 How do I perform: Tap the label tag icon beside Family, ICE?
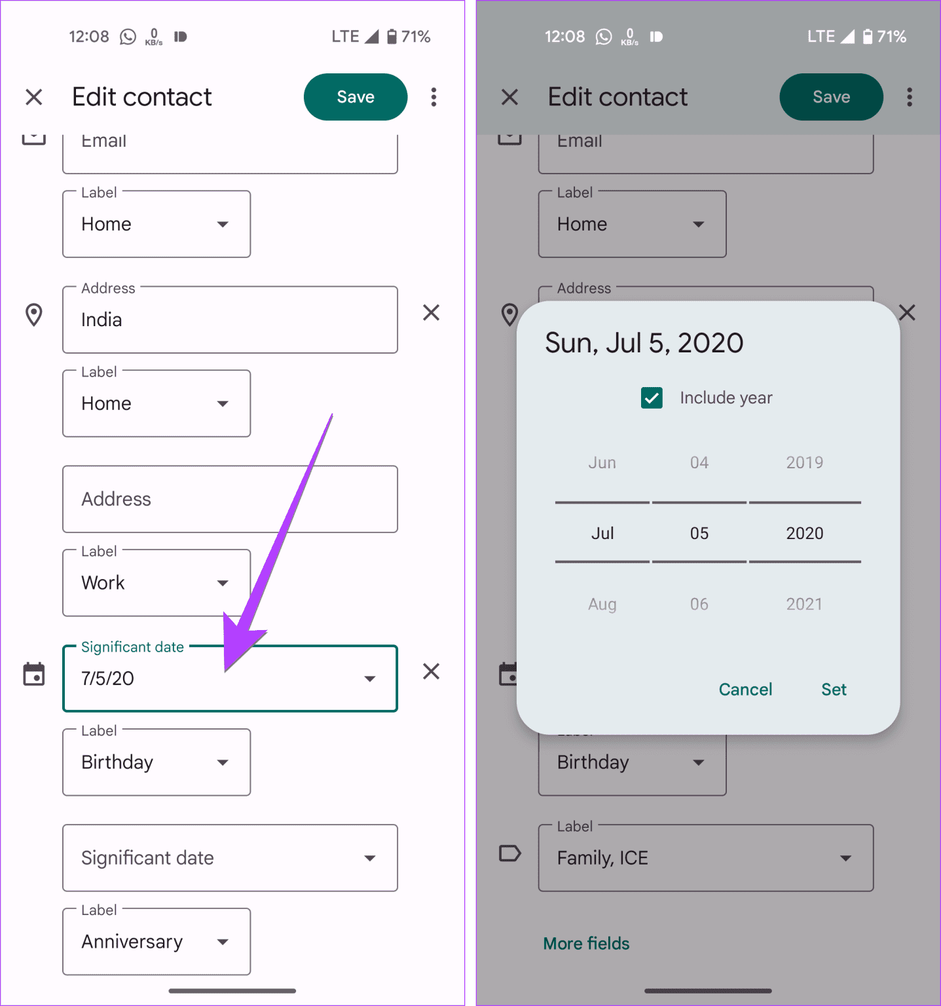click(509, 853)
